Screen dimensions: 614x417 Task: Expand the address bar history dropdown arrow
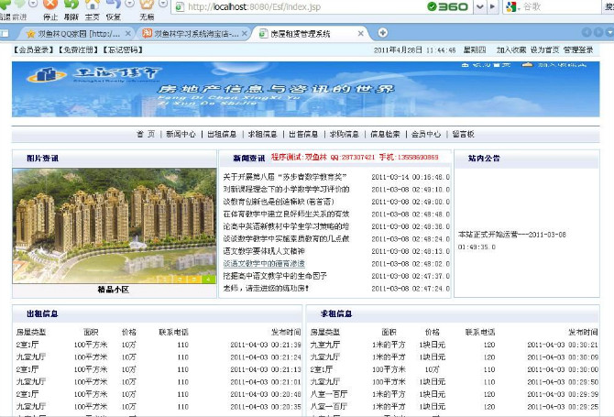click(480, 6)
